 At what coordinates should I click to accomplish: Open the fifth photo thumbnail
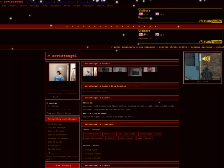[x=150, y=70]
